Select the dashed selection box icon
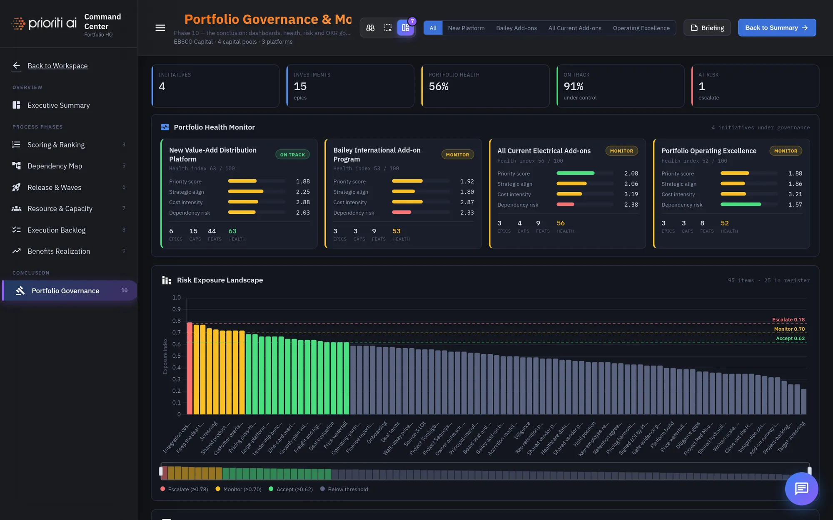This screenshot has height=520, width=833. tap(388, 28)
